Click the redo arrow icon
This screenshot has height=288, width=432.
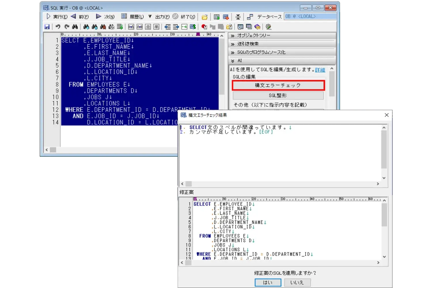pos(67,27)
